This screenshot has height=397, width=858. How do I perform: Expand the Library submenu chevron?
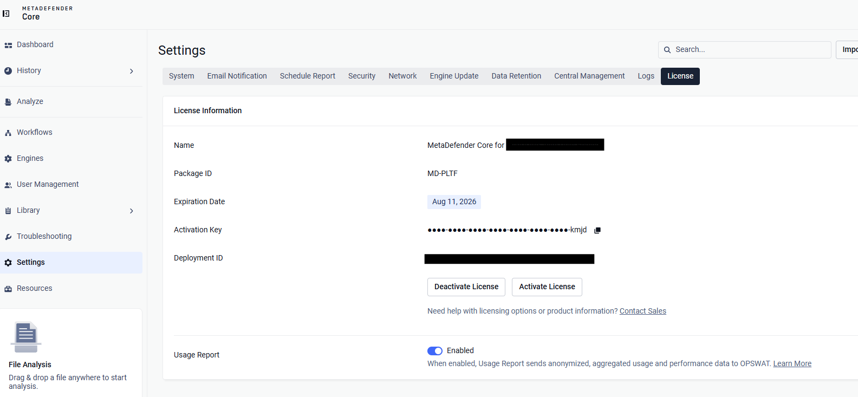pos(132,211)
